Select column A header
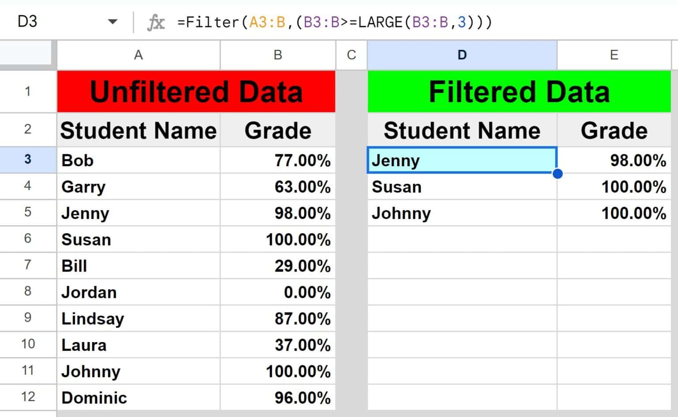The width and height of the screenshot is (678, 417). (x=138, y=55)
